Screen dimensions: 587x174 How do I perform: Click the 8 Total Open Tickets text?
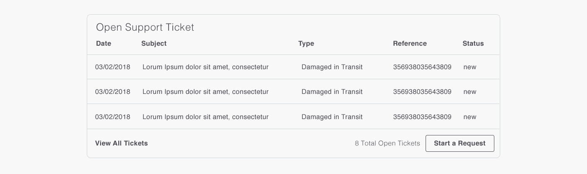pos(387,143)
